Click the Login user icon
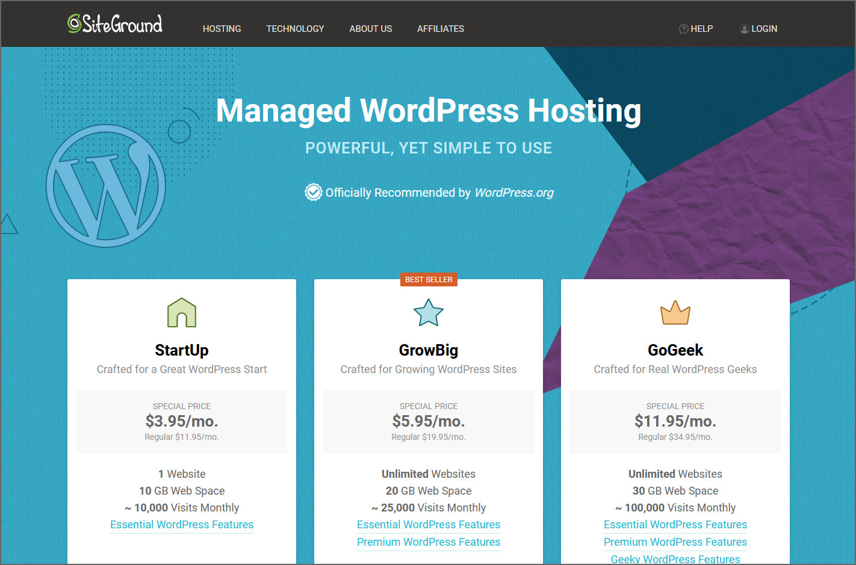Image resolution: width=856 pixels, height=565 pixels. 744,29
